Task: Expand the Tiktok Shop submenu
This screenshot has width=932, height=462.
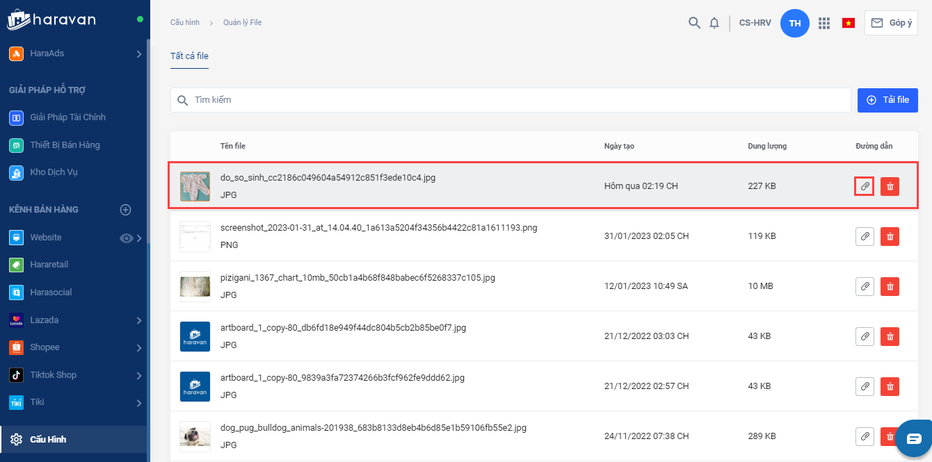Action: click(139, 376)
